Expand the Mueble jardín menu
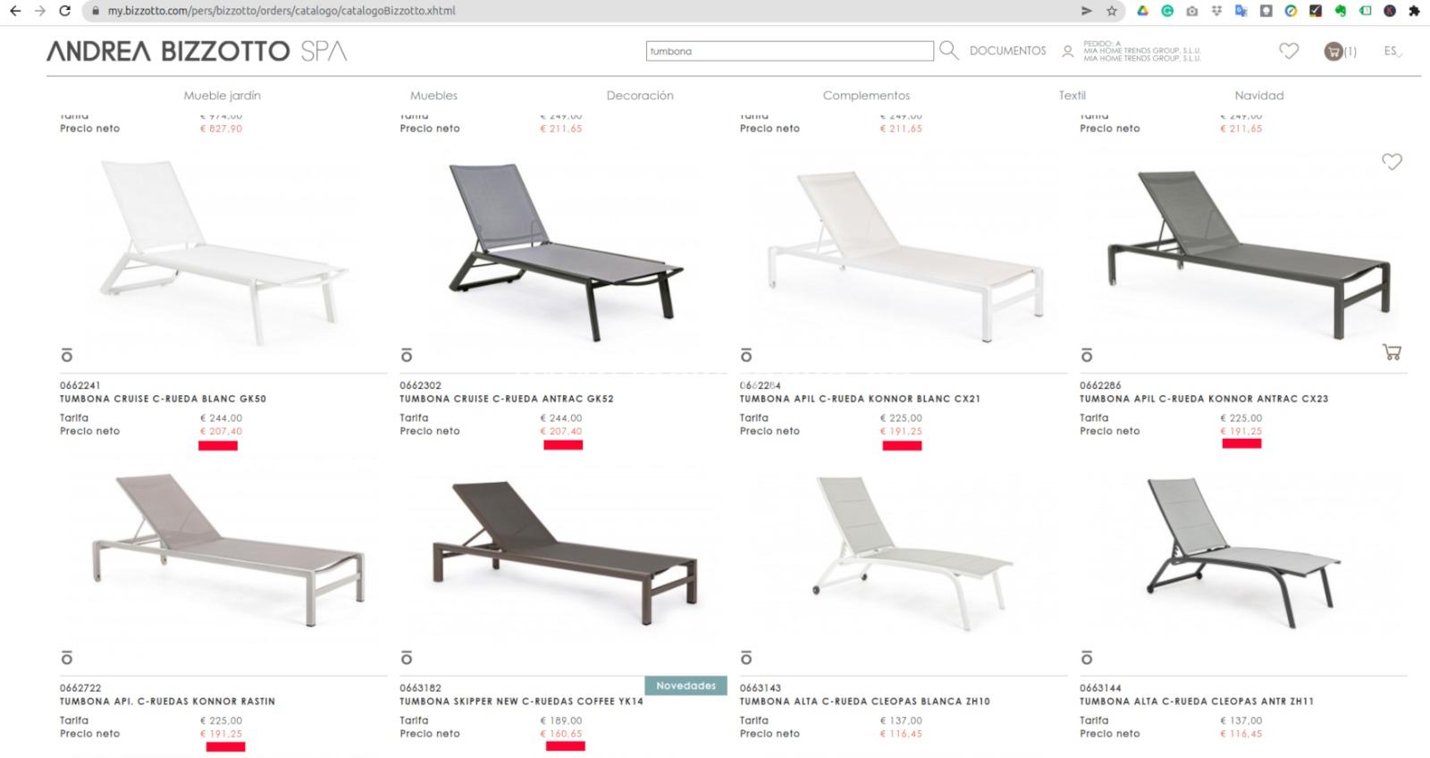1430x758 pixels. coord(223,96)
